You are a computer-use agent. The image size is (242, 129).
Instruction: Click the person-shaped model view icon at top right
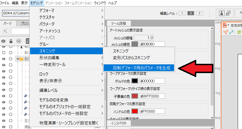222,13
